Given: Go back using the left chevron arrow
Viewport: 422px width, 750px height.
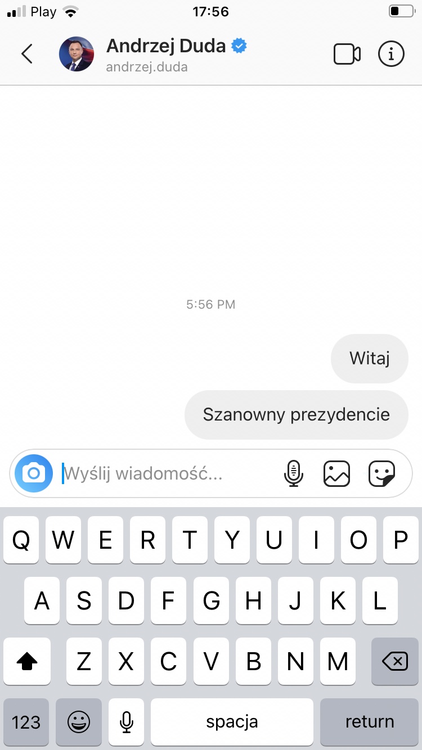Looking at the screenshot, I should coord(27,54).
